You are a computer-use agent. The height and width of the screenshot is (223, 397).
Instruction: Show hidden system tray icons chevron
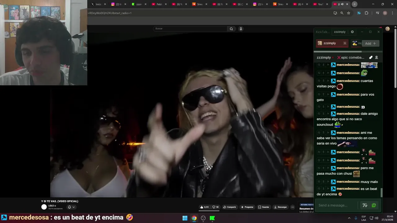[x=349, y=218]
